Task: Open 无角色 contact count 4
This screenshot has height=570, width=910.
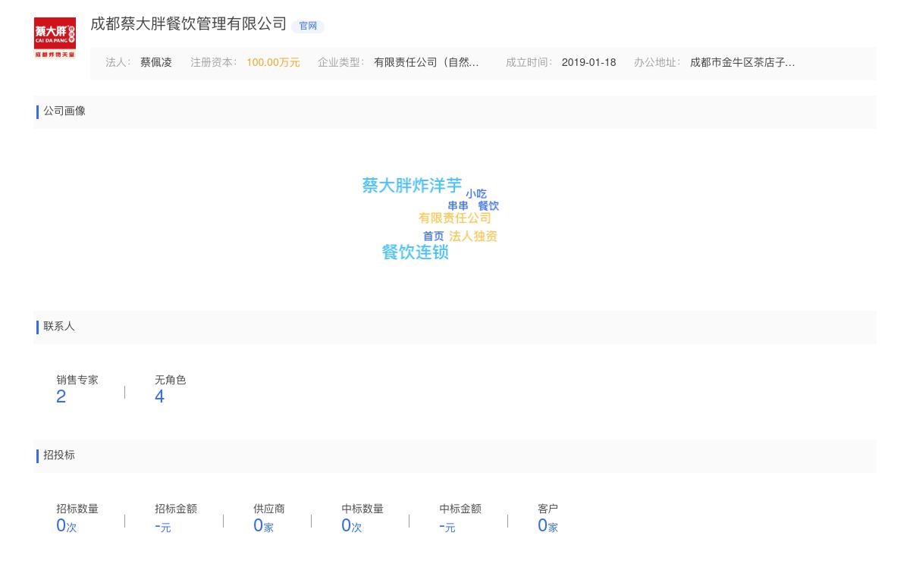Action: click(159, 396)
